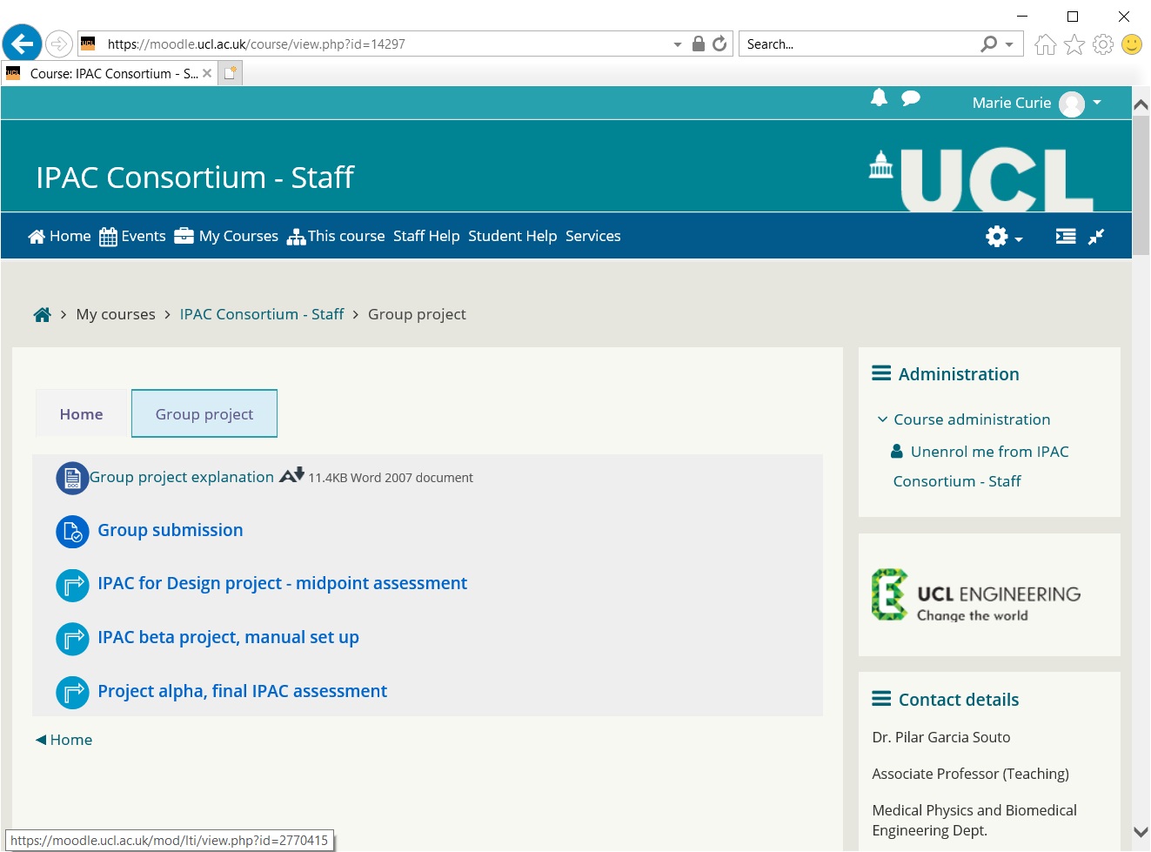Open the Events menu item
Image resolution: width=1151 pixels, height=852 pixels.
coord(132,236)
